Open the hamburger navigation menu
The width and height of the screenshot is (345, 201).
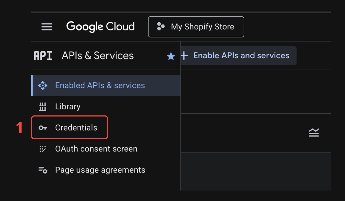point(47,27)
